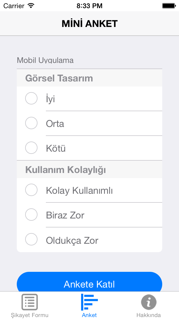Tap the Kullanım Kolaylığı section header
The image size is (179, 319).
tap(89, 170)
